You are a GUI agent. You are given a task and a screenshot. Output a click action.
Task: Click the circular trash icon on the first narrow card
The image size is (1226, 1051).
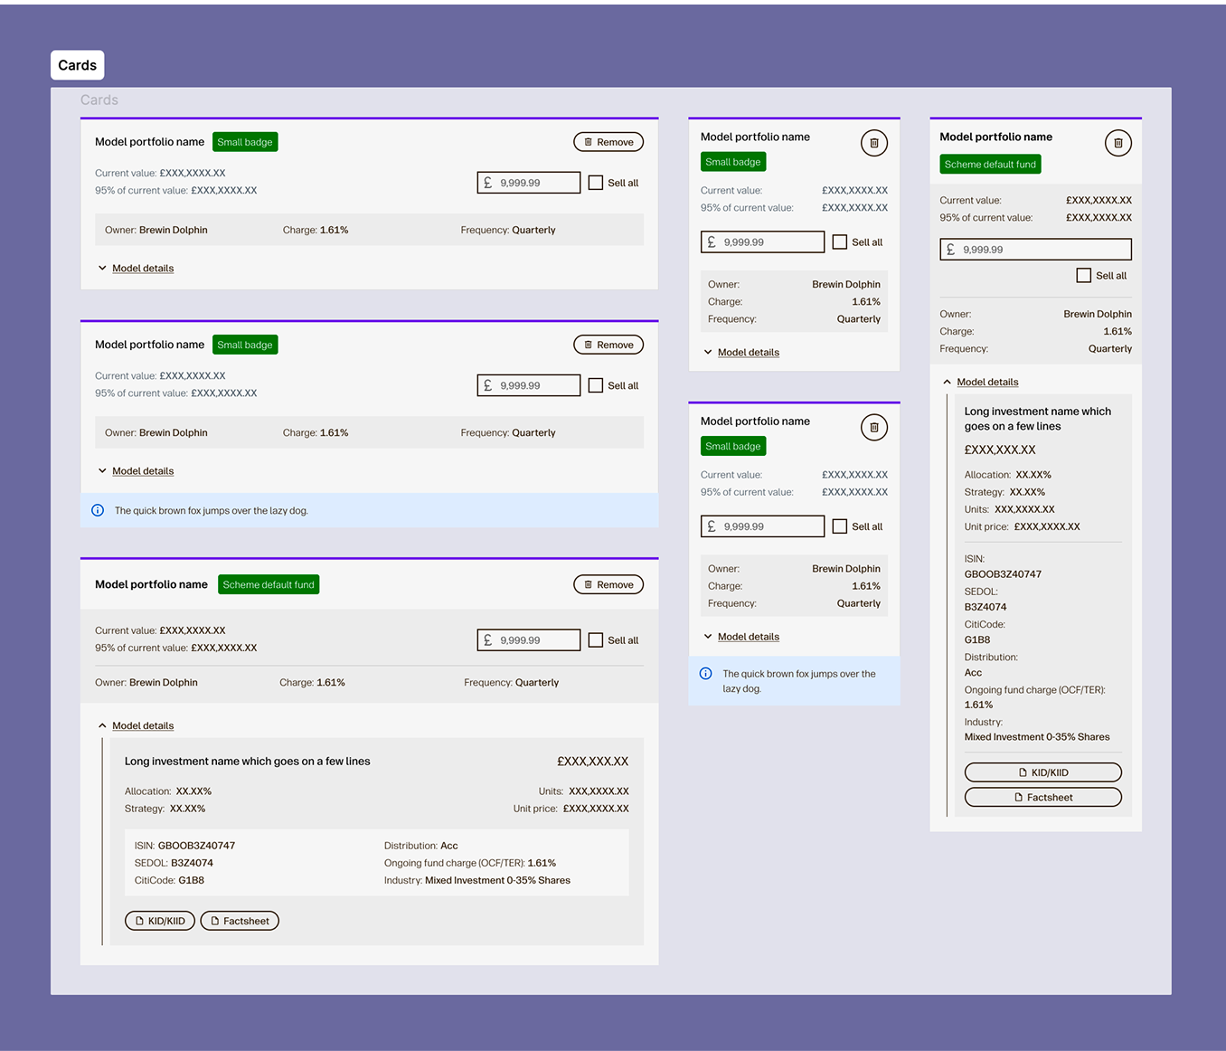click(x=873, y=142)
